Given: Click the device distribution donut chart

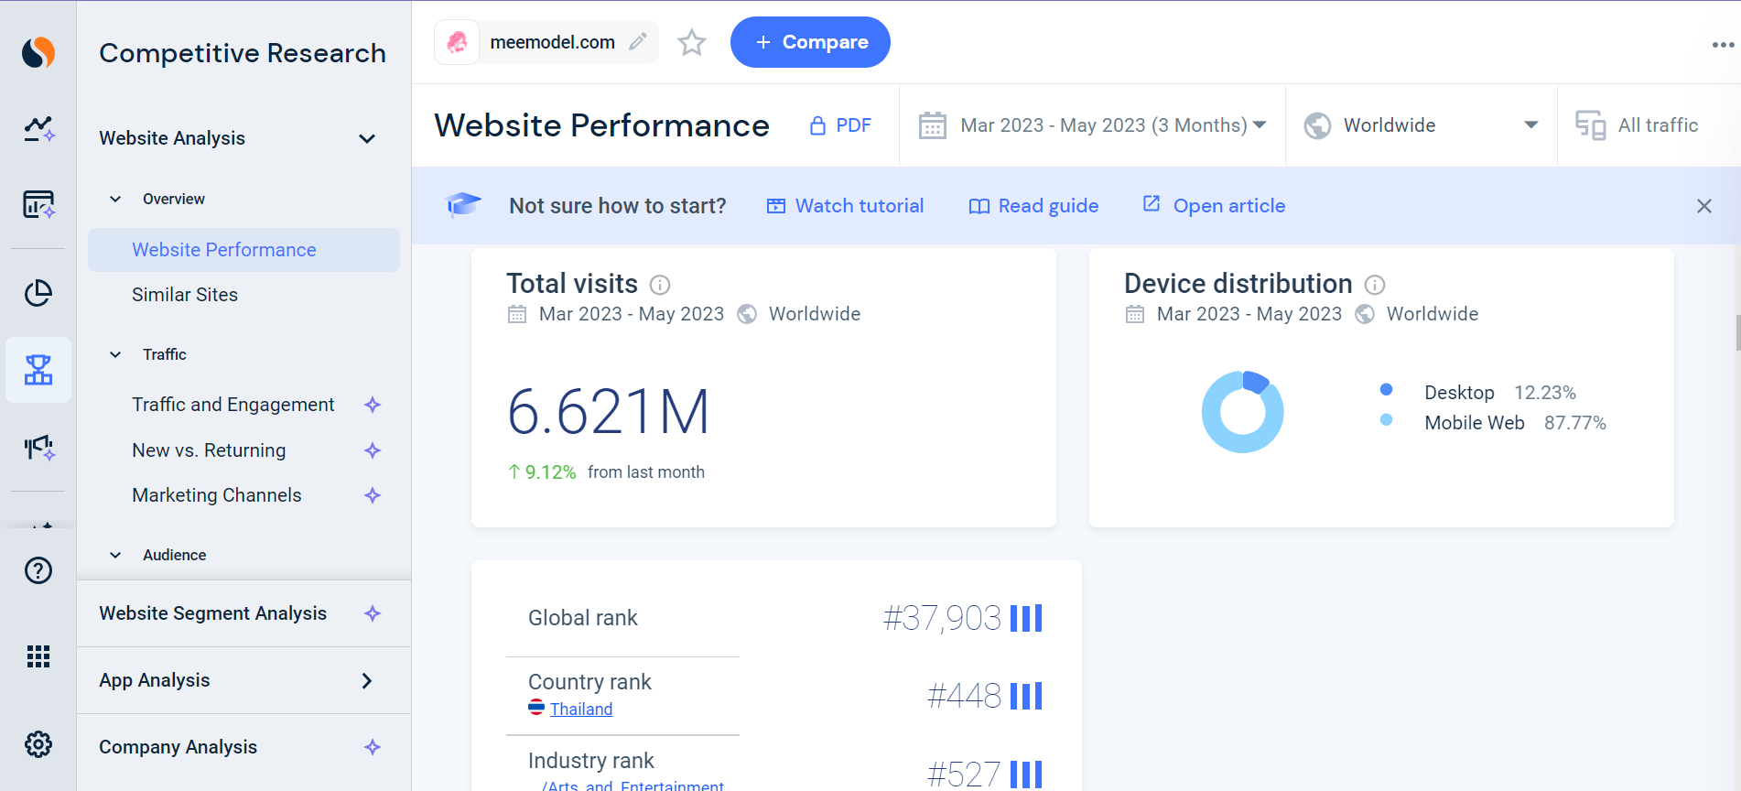Looking at the screenshot, I should 1242,412.
